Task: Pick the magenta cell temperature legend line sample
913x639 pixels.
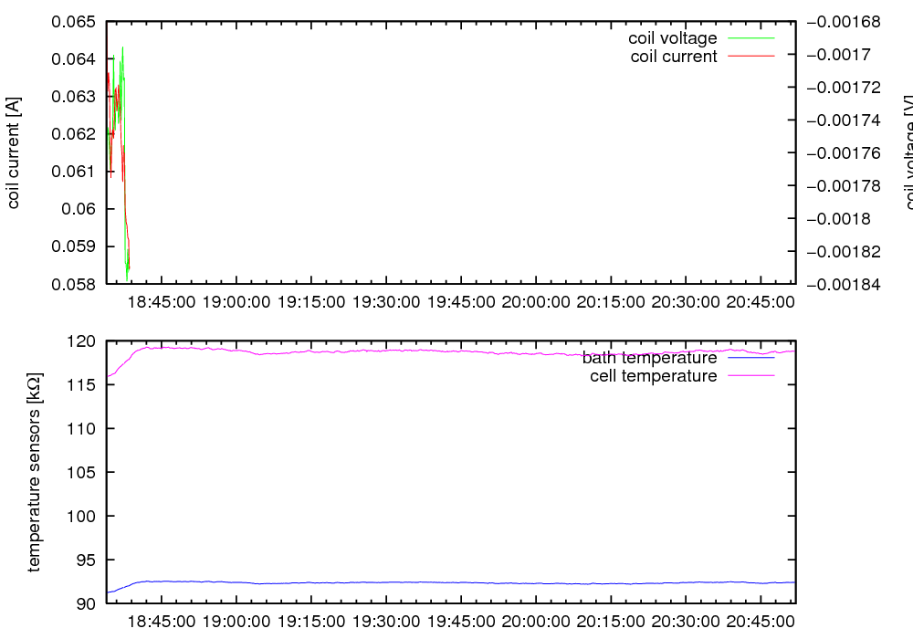Action: point(750,376)
